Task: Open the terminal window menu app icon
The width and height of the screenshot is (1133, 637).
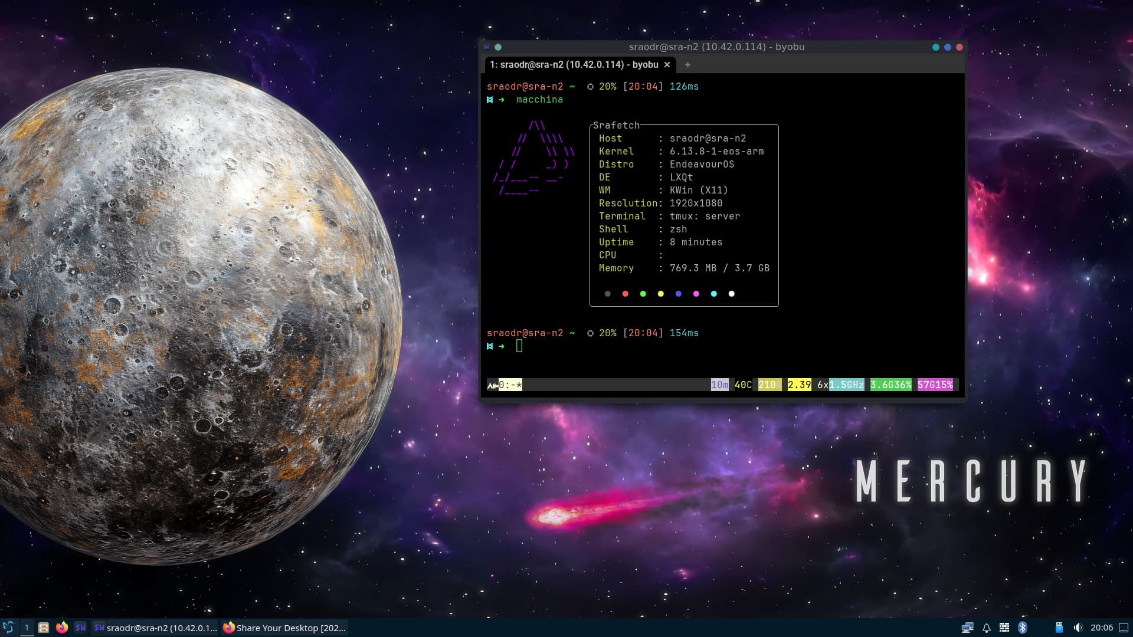Action: click(x=486, y=47)
